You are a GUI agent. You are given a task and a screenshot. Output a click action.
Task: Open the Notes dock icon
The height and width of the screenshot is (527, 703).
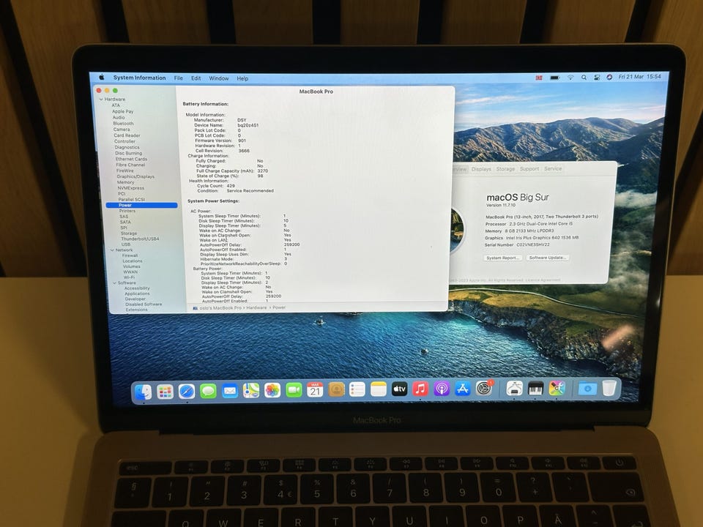tap(379, 389)
